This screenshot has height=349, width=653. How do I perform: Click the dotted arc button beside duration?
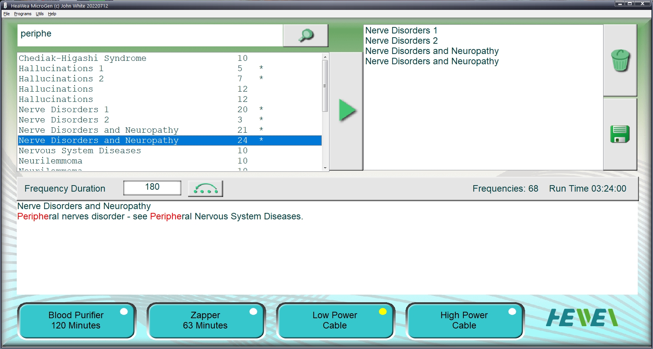(205, 189)
